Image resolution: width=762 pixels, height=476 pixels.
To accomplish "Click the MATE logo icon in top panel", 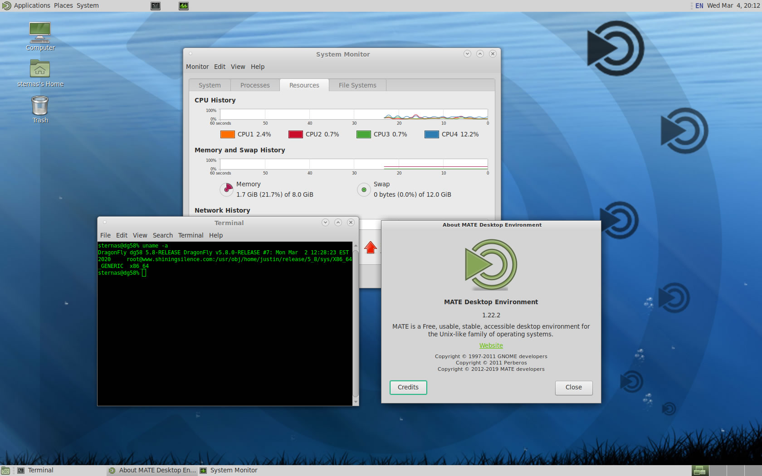I will (x=6, y=5).
